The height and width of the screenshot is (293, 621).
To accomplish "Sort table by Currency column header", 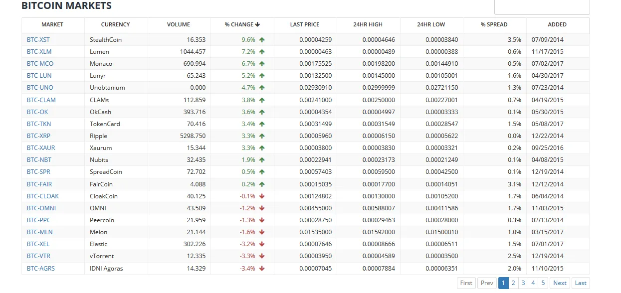I will tap(115, 24).
